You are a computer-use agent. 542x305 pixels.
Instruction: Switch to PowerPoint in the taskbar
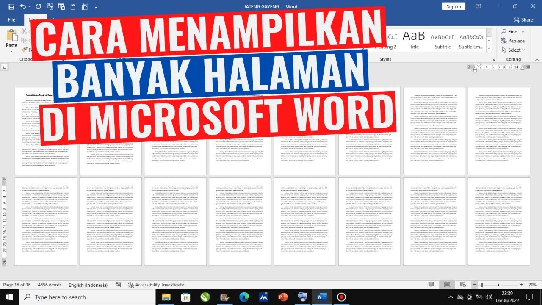(x=283, y=297)
